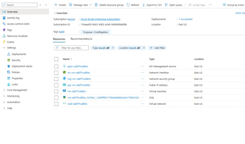This screenshot has width=245, height=144.
Task: Click Delete resource group
Action: 109,5
